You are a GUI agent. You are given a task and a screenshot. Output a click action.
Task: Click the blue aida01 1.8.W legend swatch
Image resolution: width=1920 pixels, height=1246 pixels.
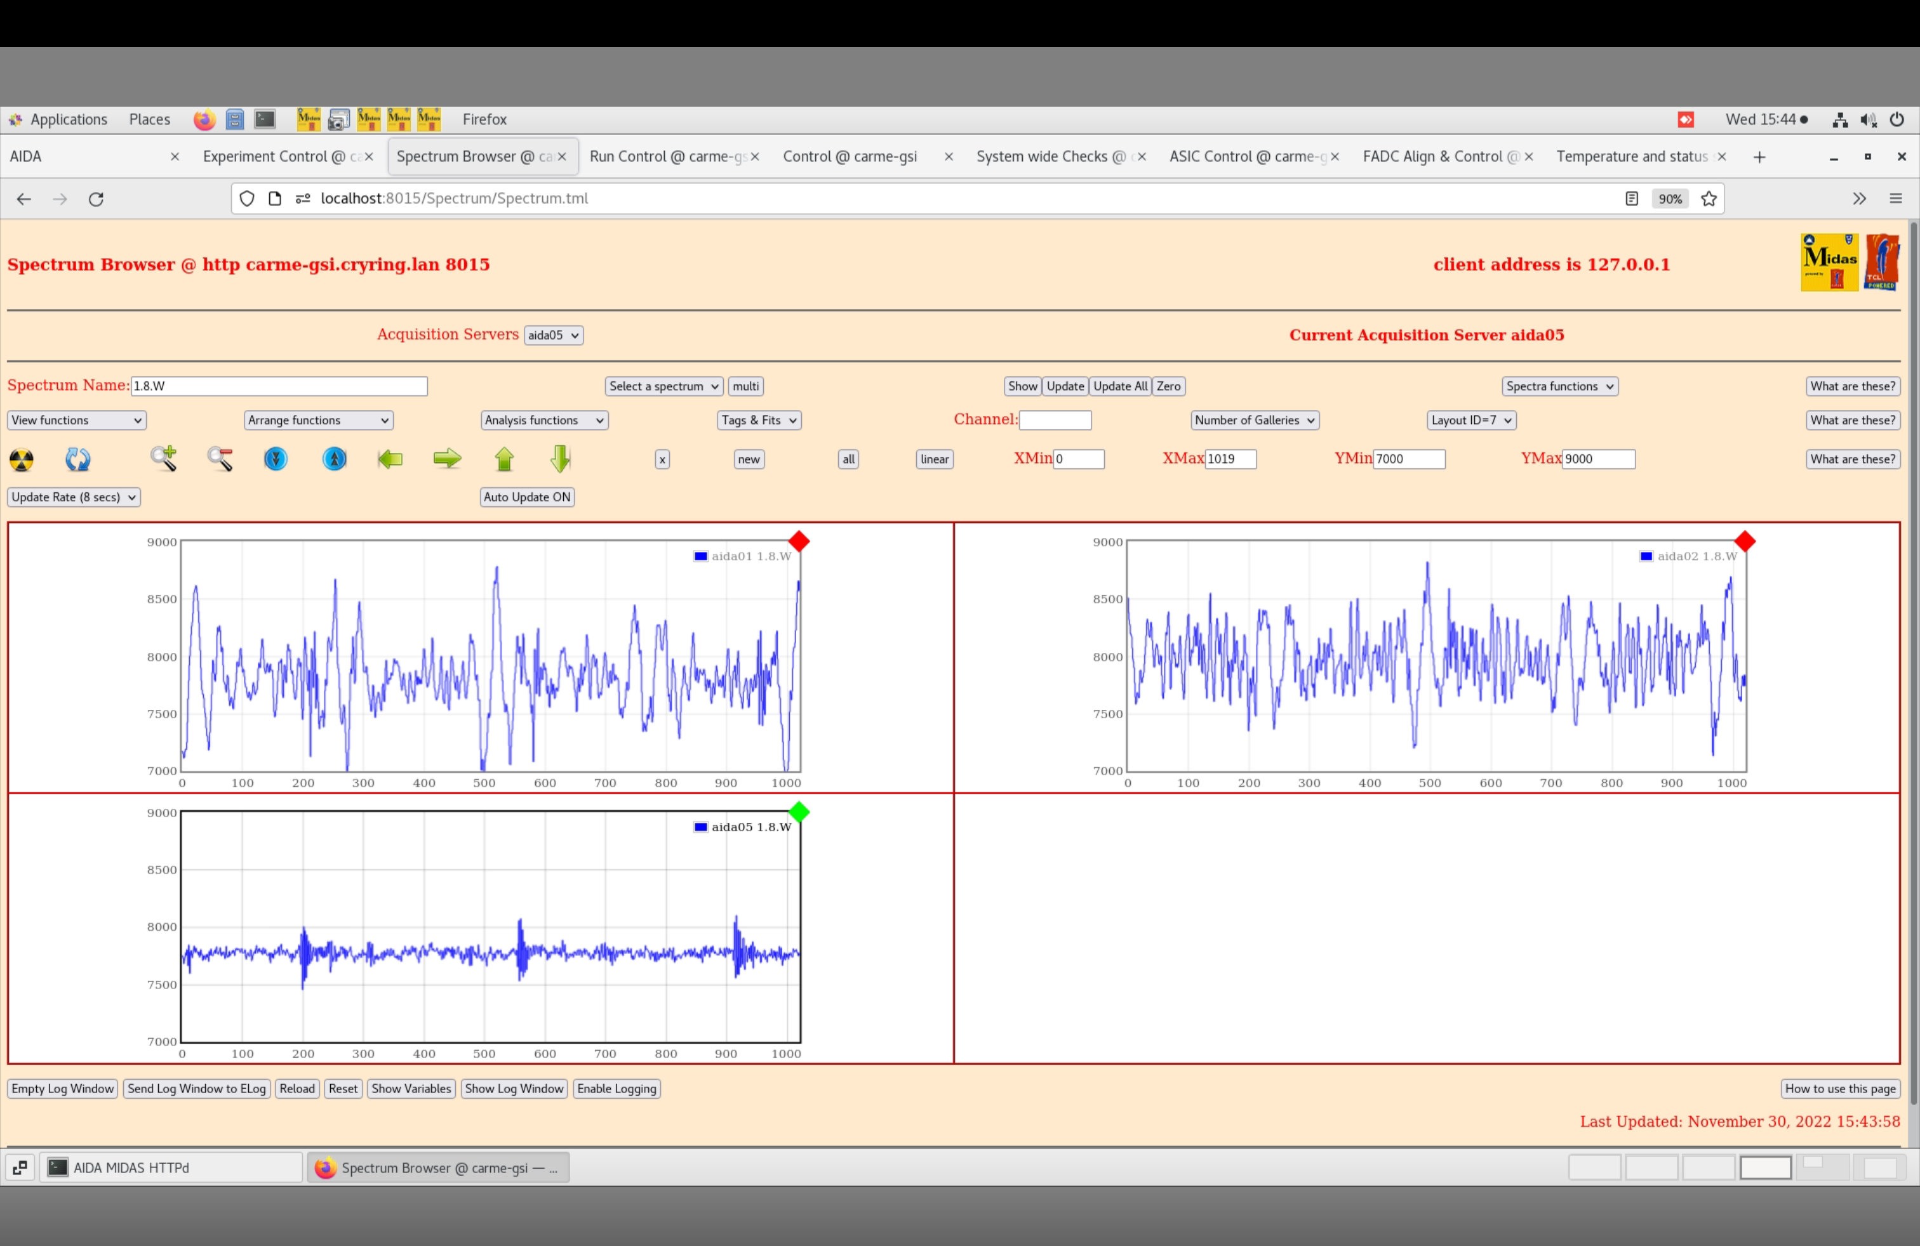700,556
